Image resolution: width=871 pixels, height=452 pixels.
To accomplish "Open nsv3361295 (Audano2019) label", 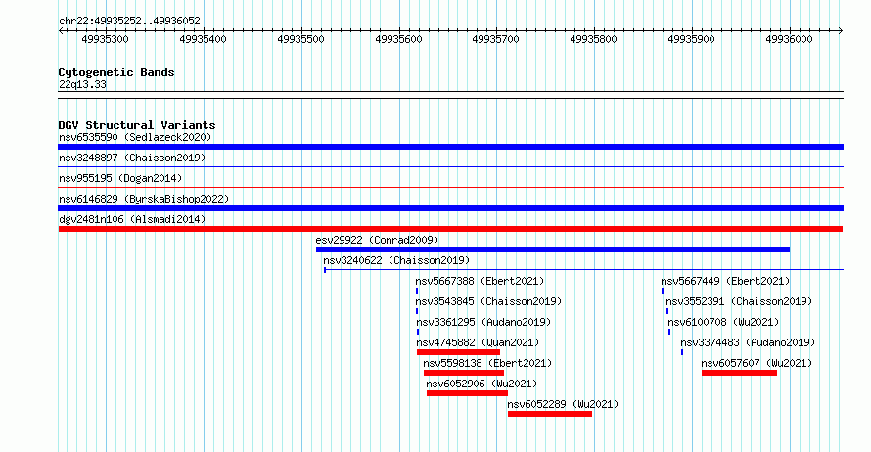I will pos(483,322).
